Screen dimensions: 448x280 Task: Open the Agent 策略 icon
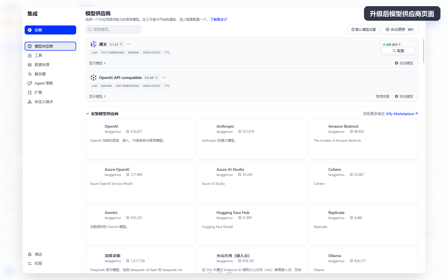[x=30, y=83]
